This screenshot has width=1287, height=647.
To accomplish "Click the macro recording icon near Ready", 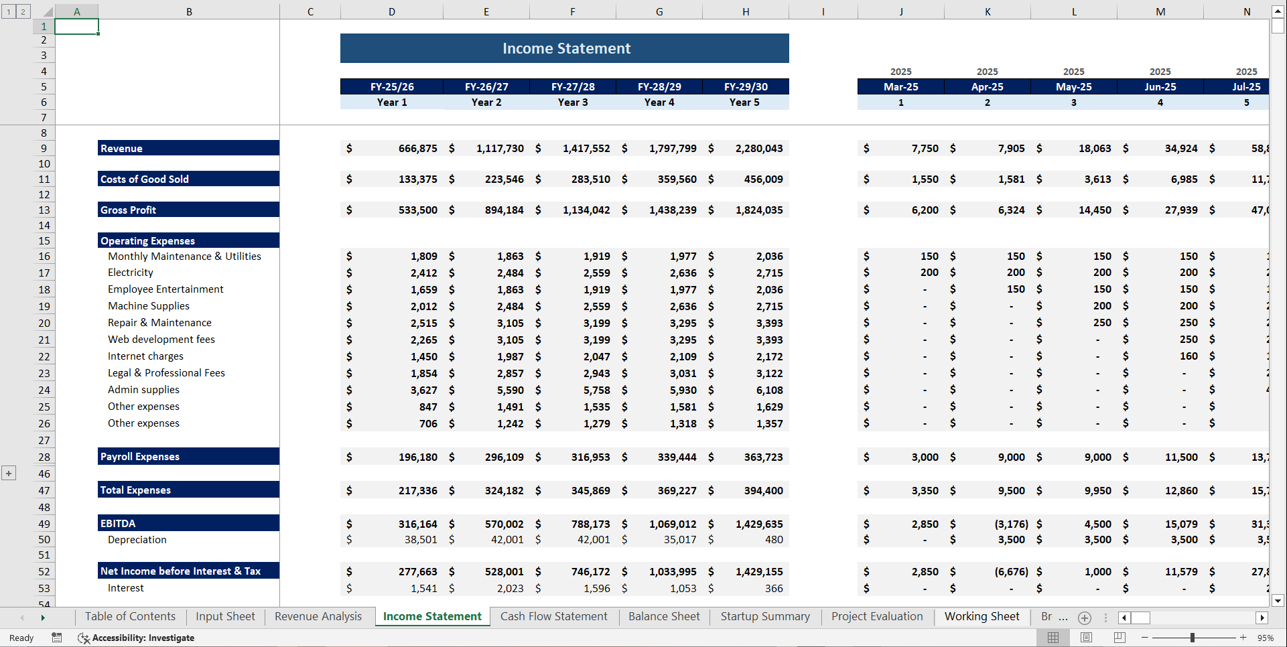I will pos(56,638).
